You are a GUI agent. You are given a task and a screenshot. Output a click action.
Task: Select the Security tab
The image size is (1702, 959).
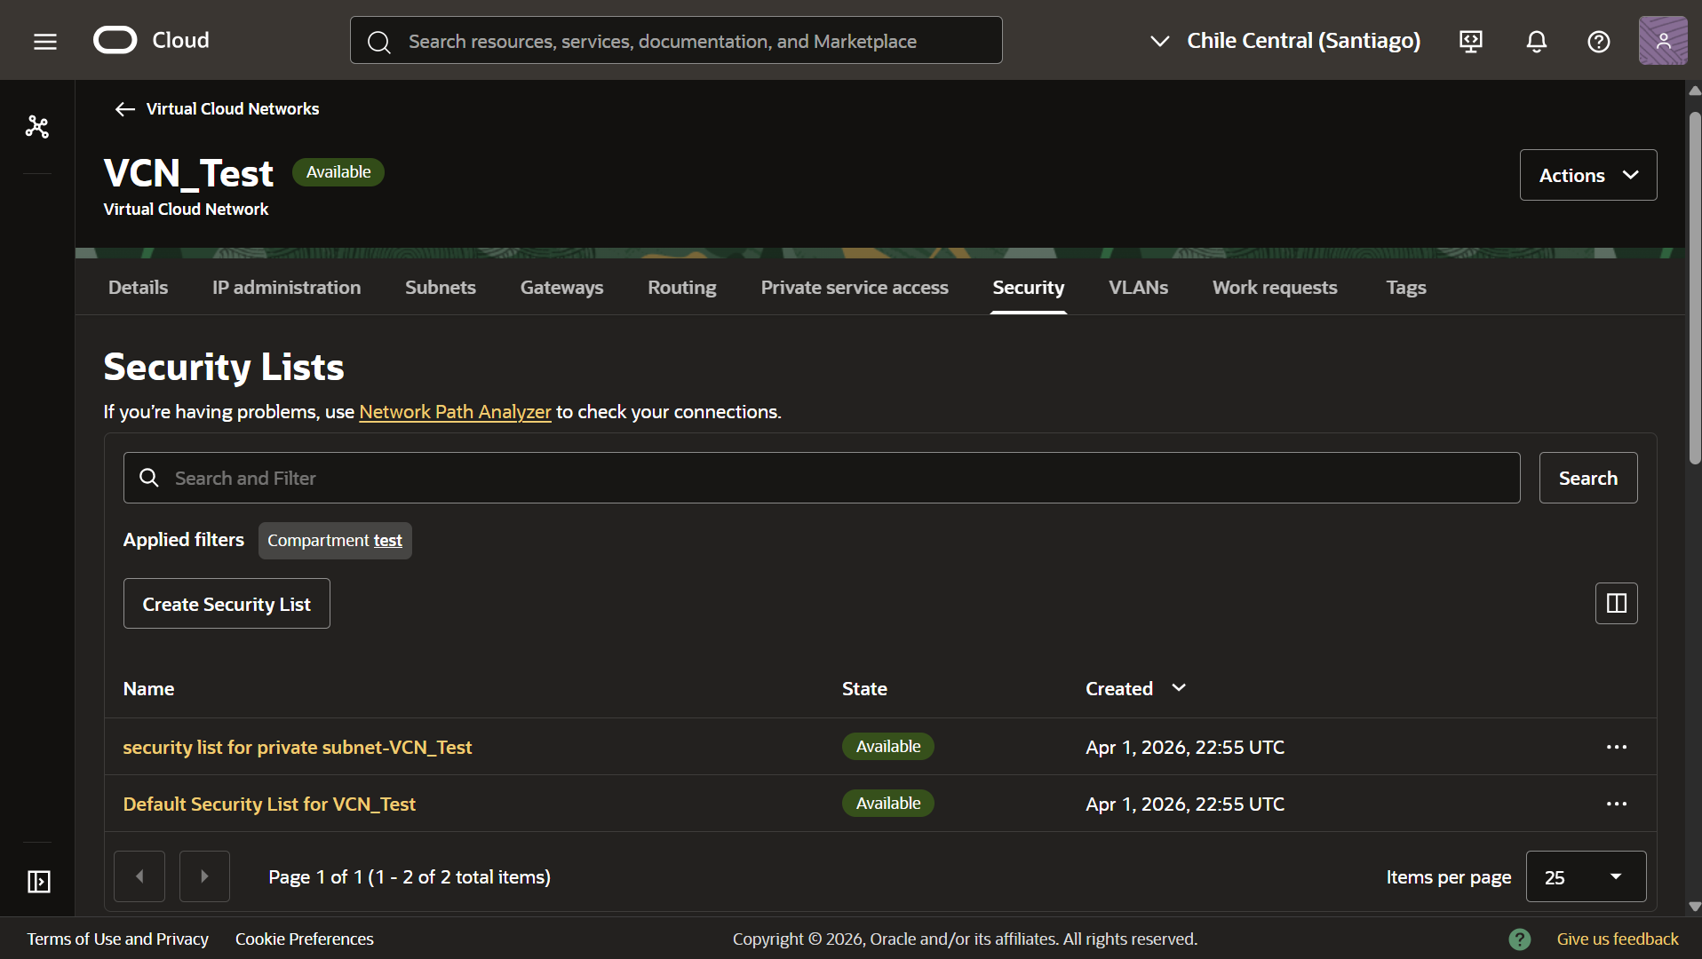pyautogui.click(x=1029, y=288)
